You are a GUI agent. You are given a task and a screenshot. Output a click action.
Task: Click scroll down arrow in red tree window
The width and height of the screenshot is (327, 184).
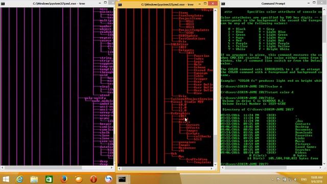(x=216, y=165)
